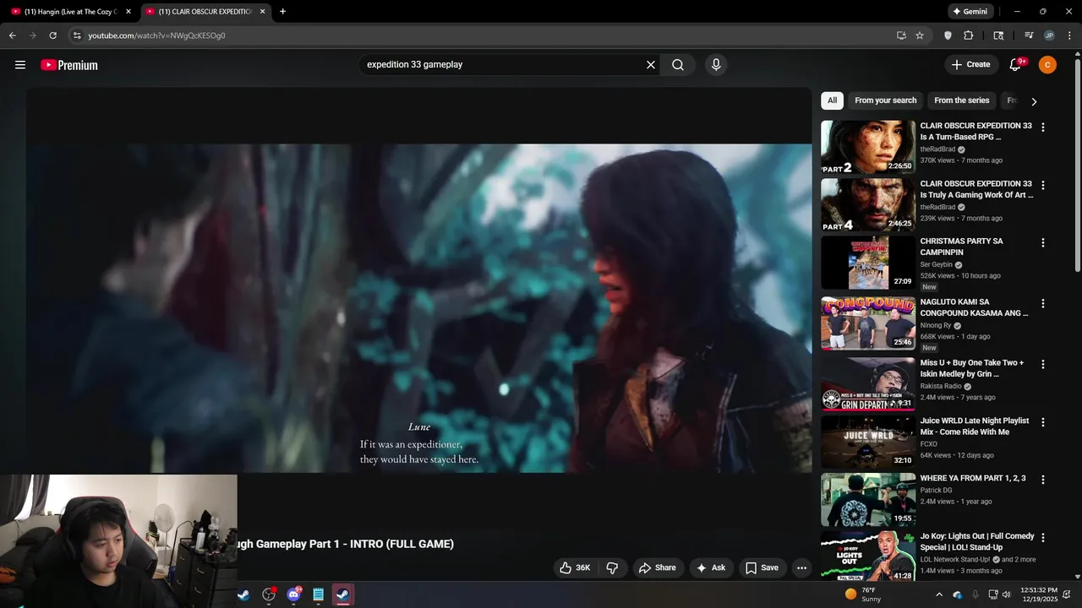1082x608 pixels.
Task: Show hidden system tray icons
Action: tap(939, 594)
